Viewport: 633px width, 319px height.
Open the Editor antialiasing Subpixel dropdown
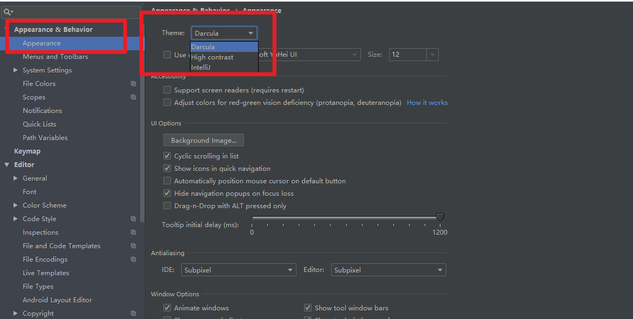tap(388, 270)
